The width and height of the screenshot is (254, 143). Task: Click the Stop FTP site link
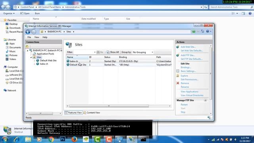pyautogui.click(x=183, y=112)
